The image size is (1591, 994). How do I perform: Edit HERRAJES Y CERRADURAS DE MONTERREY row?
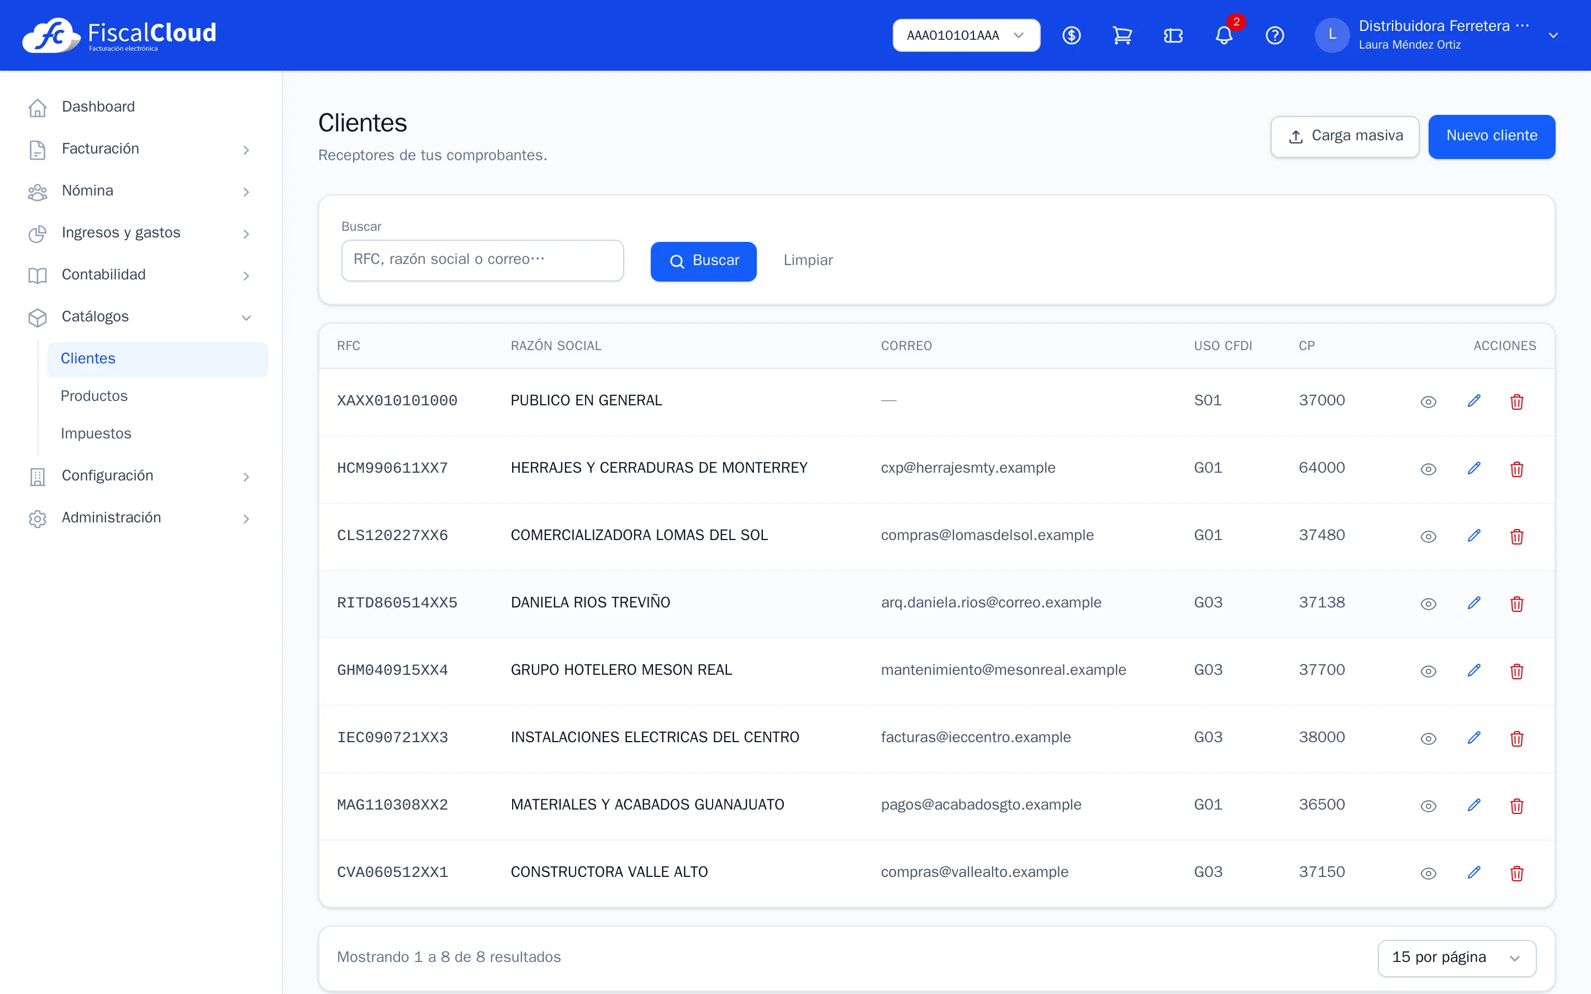[1474, 468]
